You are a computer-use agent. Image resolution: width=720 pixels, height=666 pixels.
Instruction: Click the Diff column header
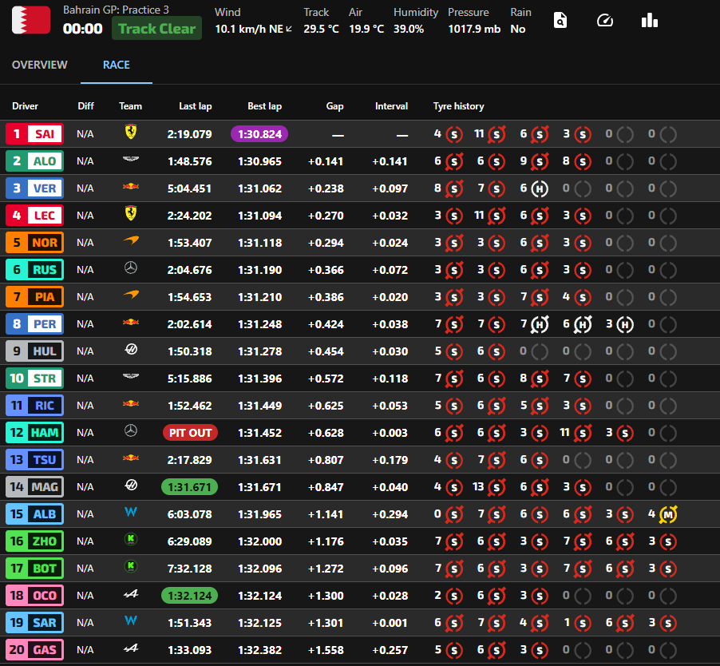pos(86,106)
